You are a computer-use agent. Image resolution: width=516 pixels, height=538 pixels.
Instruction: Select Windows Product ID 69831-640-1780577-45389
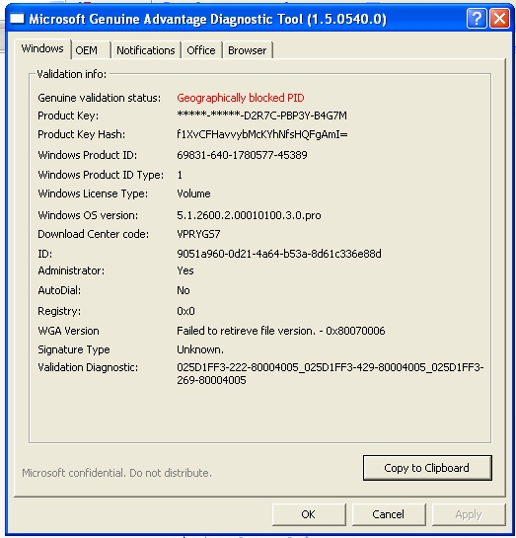pos(242,155)
